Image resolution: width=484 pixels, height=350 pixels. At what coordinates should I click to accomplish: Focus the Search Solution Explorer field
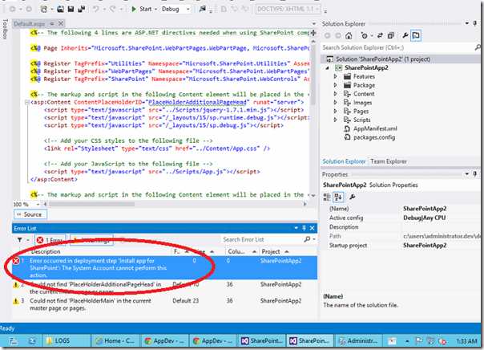coord(397,47)
